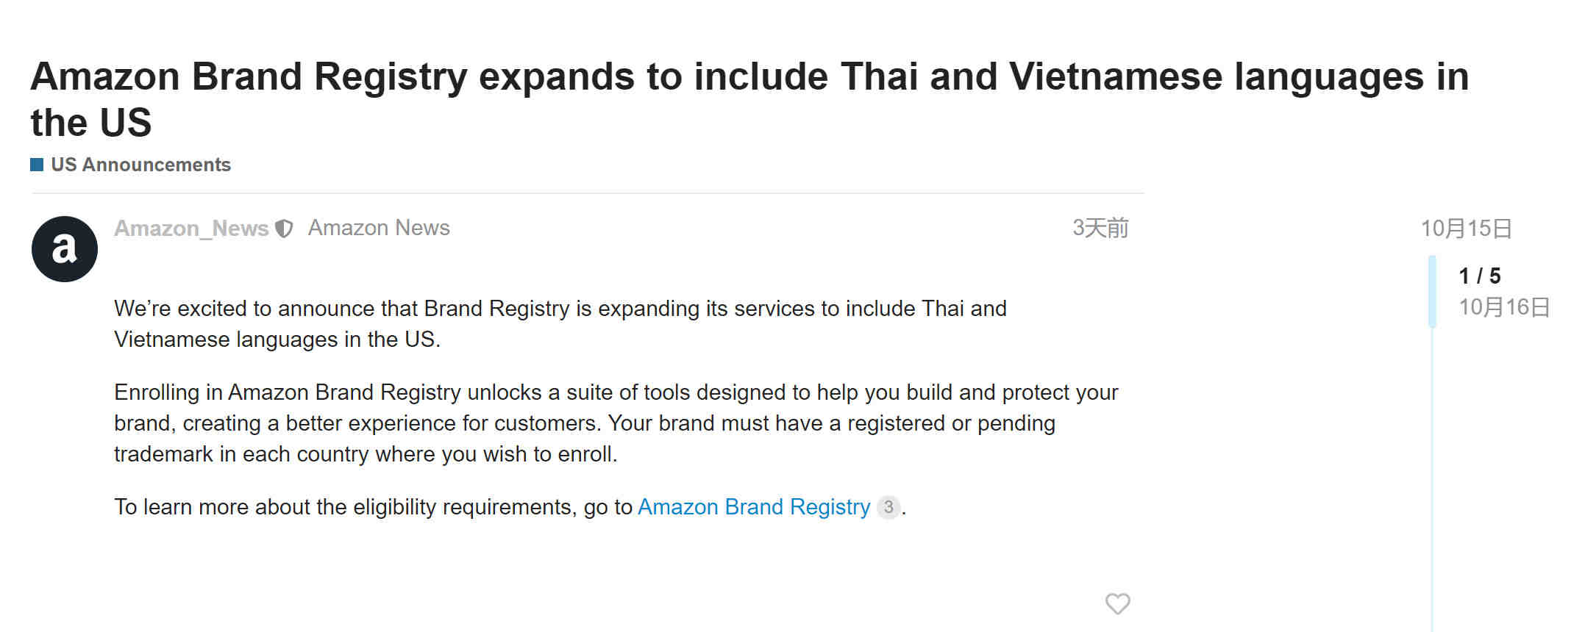Click the words the US in the title

pos(91,122)
